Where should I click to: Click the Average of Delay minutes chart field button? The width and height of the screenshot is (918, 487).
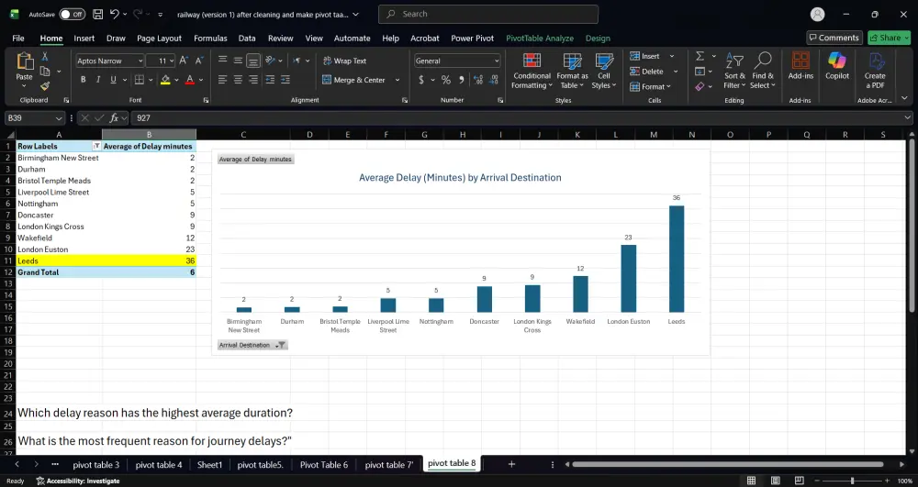[x=255, y=159]
